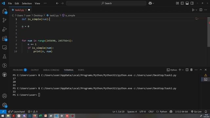Expand the Copilot dropdown arrow in title bar
The height and width of the screenshot is (118, 210).
coord(153,3)
